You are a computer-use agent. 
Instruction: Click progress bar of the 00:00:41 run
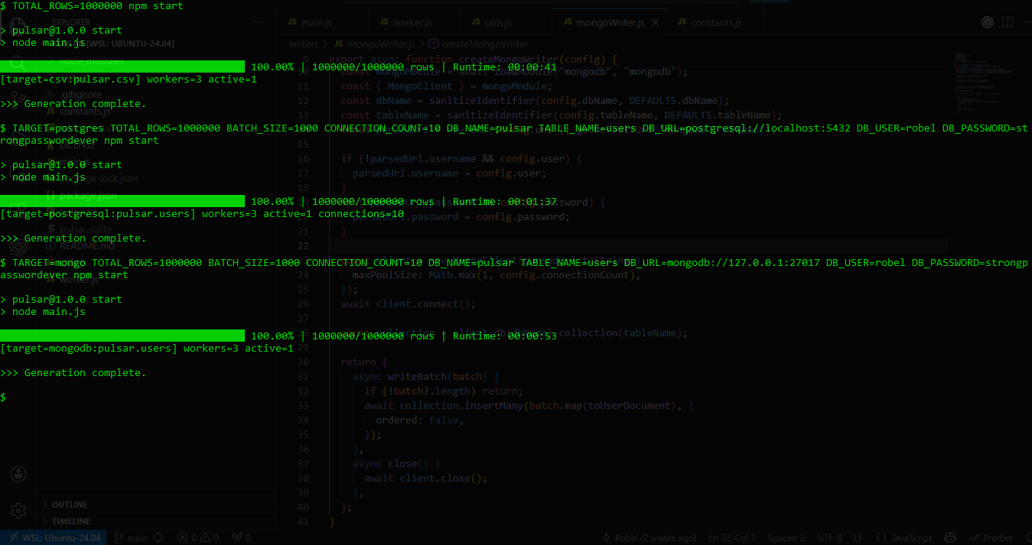click(x=122, y=67)
